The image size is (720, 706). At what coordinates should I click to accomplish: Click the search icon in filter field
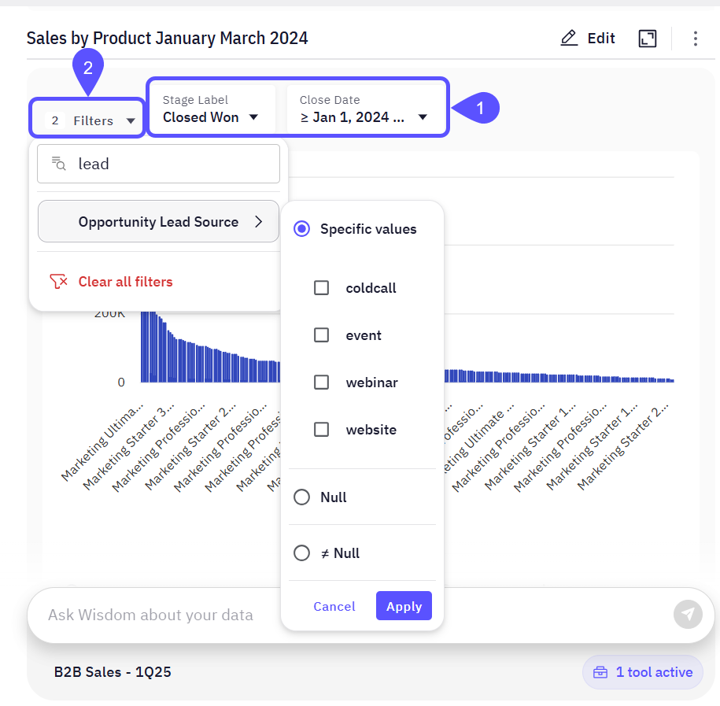59,164
